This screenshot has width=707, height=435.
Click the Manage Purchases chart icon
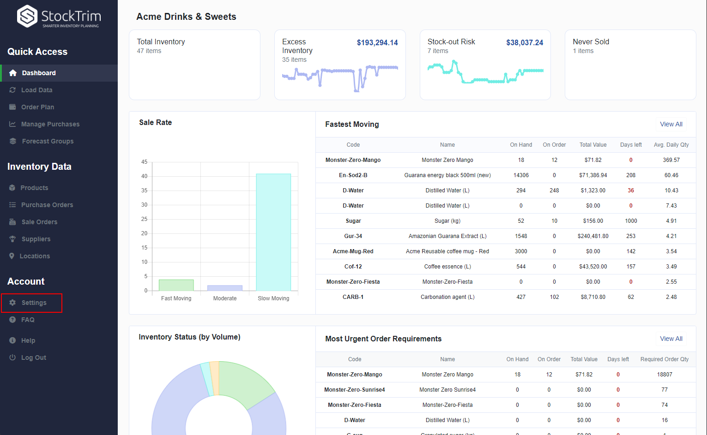13,124
